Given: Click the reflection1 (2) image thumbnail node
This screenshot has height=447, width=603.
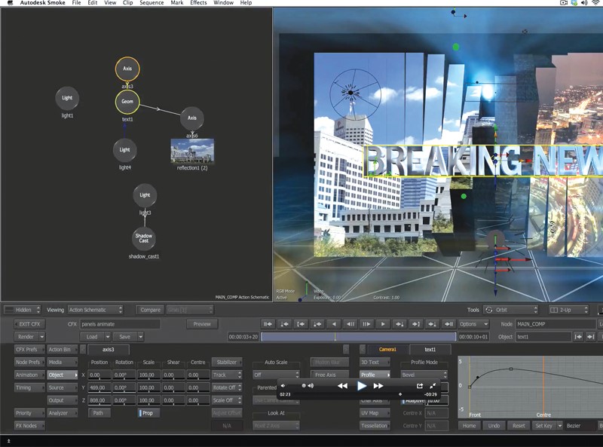Looking at the screenshot, I should (192, 152).
